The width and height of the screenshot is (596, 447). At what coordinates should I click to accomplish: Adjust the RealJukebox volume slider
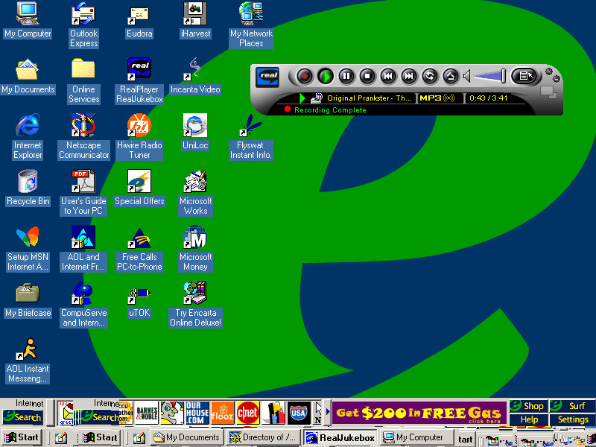tap(490, 75)
